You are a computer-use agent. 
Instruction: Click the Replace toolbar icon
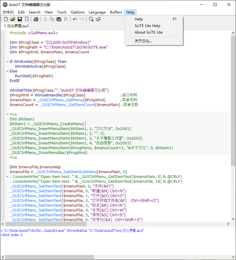[x=98, y=19]
